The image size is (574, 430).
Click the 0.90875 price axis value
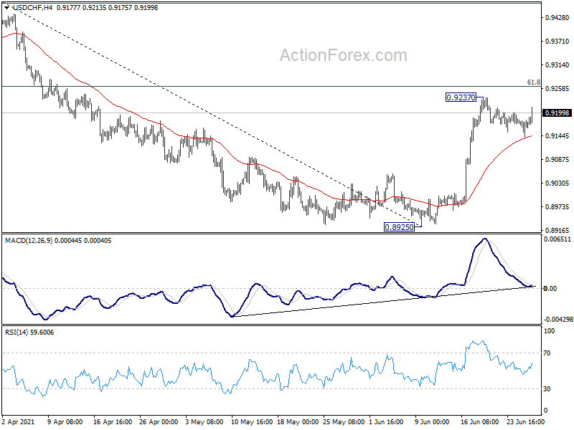click(x=557, y=159)
